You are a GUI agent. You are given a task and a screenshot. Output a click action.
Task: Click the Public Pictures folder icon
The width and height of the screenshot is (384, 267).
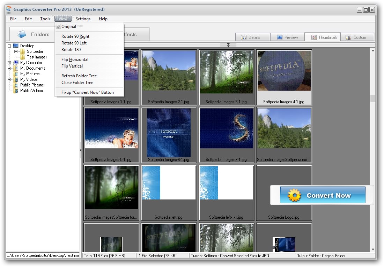pyautogui.click(x=16, y=85)
